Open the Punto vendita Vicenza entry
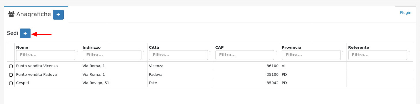This screenshot has width=420, height=104. [x=37, y=66]
